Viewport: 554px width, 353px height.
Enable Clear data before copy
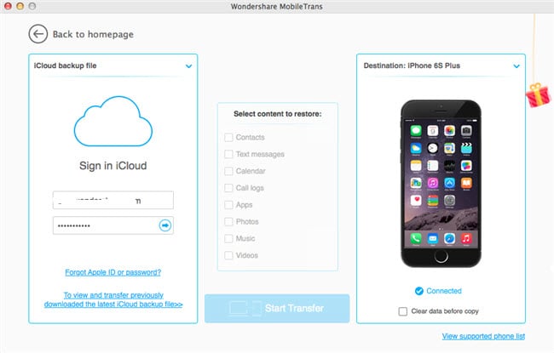(403, 311)
